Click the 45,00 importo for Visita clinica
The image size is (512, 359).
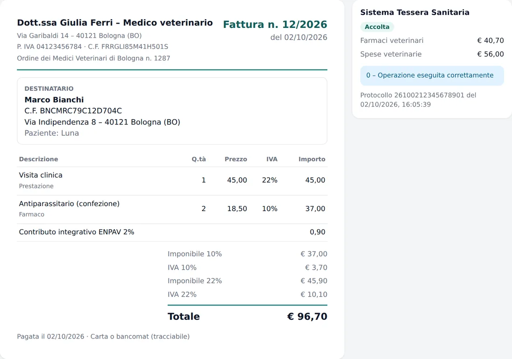315,180
